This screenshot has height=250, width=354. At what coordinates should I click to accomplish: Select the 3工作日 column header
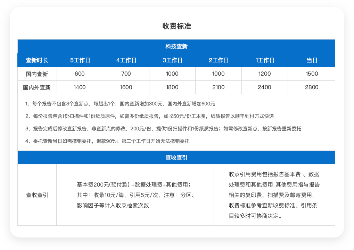click(x=173, y=60)
